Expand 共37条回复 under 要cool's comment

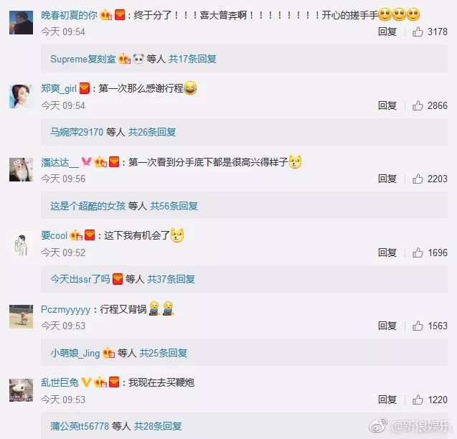point(171,279)
